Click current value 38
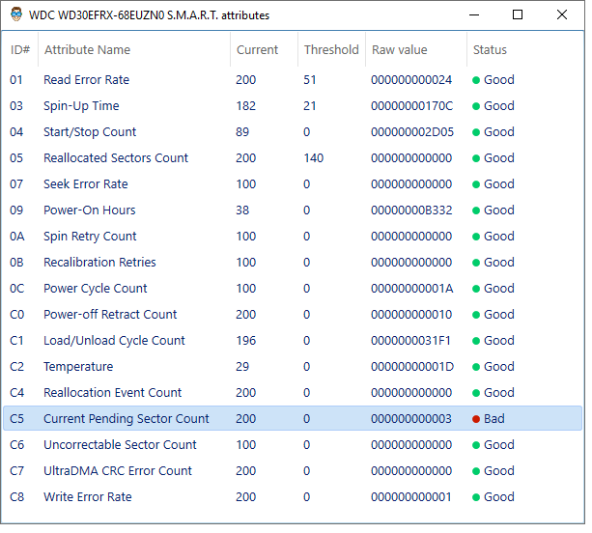Viewport: 592px width, 533px height. [242, 210]
